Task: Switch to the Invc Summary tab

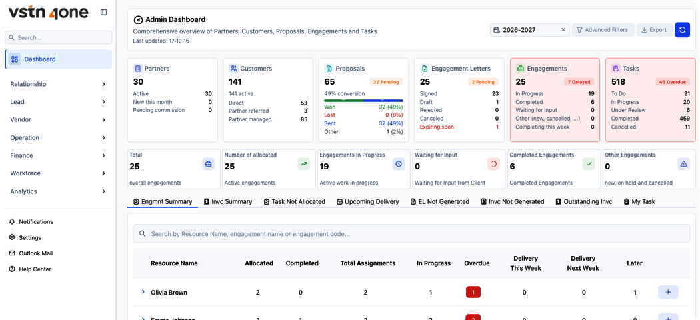Action: 228,202
